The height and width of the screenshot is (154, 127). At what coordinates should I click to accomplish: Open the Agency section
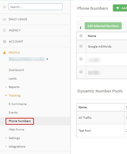(x=15, y=30)
